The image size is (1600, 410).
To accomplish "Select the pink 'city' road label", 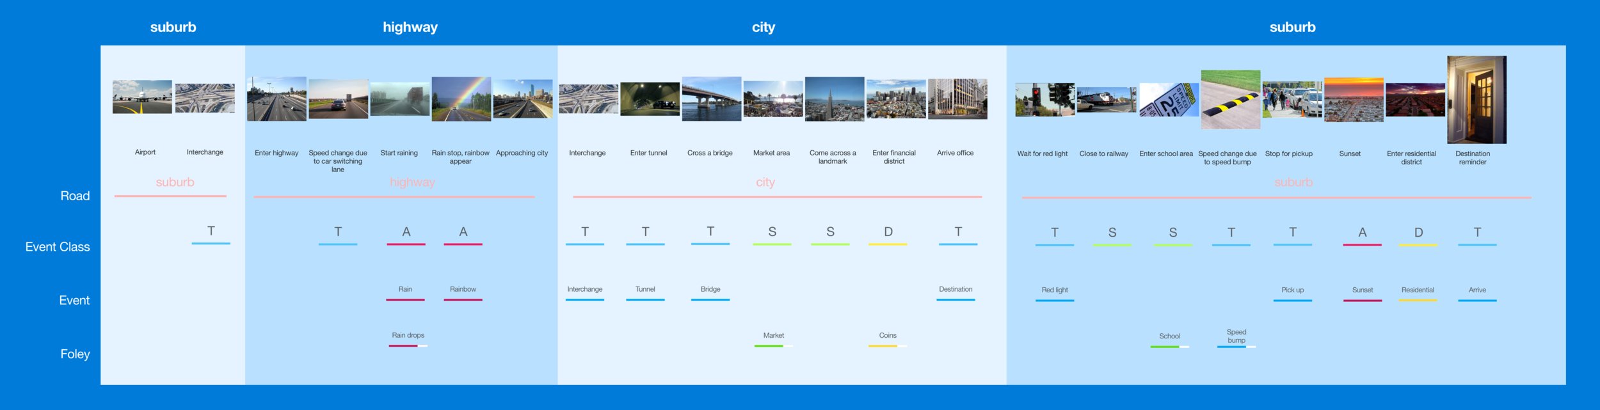I will 765,182.
